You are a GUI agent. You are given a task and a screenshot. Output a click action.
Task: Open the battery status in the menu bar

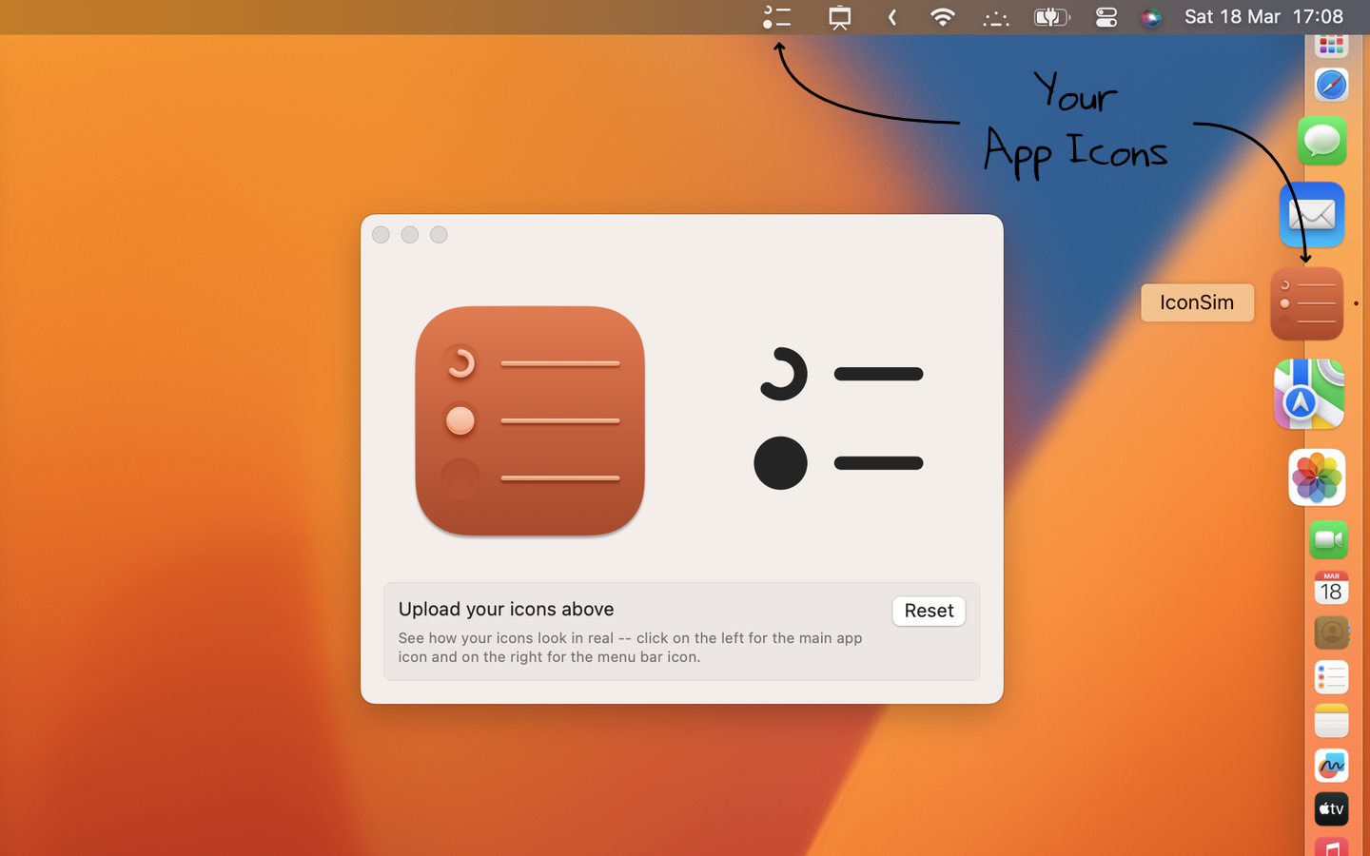click(x=1051, y=17)
